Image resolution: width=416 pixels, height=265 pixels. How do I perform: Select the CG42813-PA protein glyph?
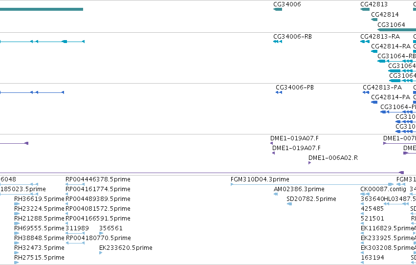[366, 92]
